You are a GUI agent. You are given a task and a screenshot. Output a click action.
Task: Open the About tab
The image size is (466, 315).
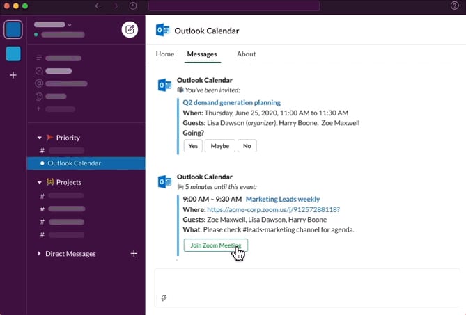246,54
